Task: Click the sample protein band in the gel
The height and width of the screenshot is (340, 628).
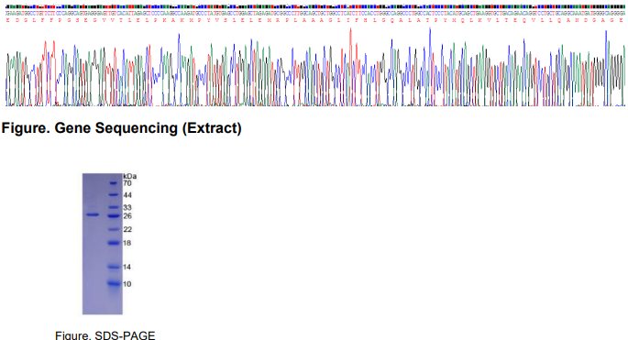Action: 93,214
